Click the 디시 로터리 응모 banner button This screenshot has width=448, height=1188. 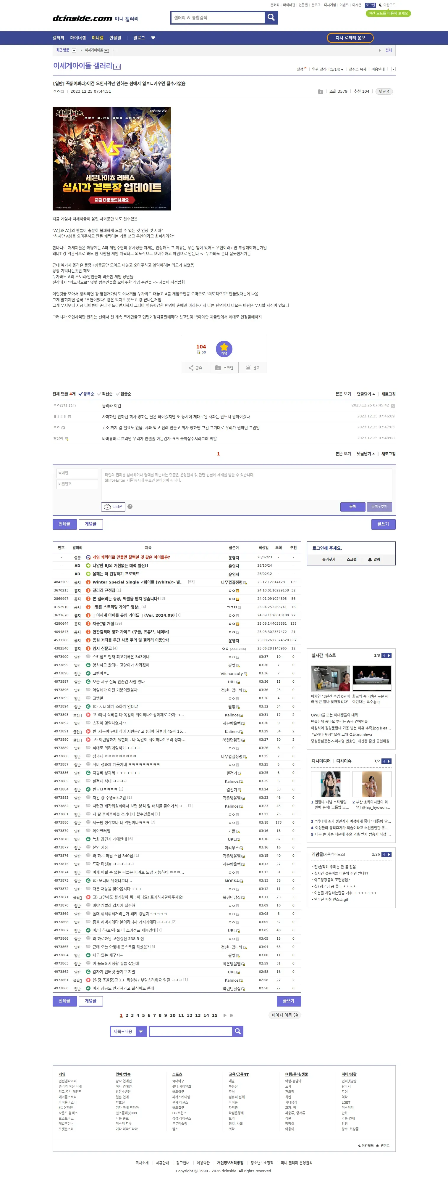(x=350, y=38)
